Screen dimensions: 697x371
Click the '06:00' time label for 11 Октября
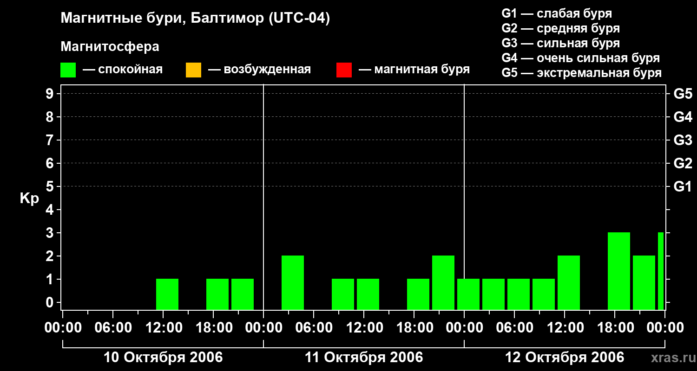[x=314, y=328]
